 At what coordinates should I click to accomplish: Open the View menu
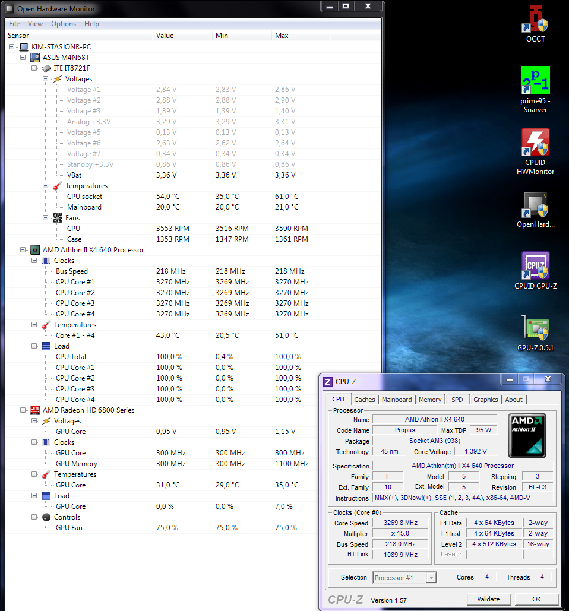[35, 24]
